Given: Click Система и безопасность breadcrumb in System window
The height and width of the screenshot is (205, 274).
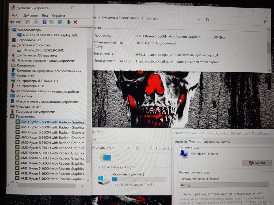Looking at the screenshot, I should 121,18.
